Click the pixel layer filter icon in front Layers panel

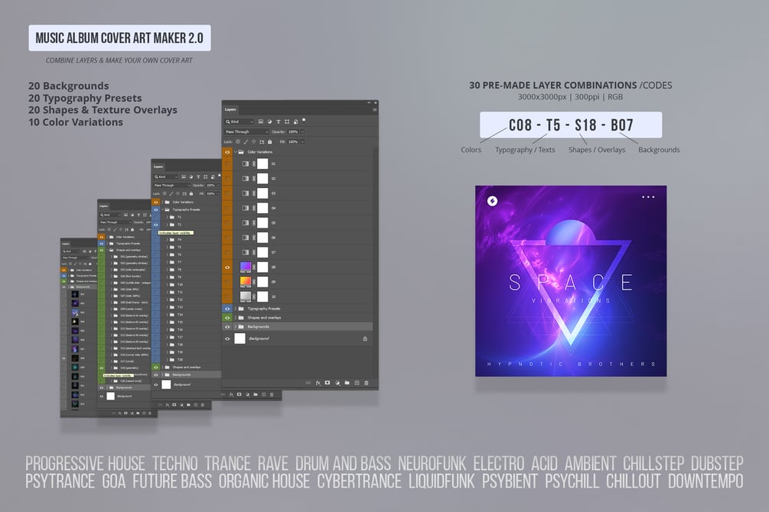261,122
